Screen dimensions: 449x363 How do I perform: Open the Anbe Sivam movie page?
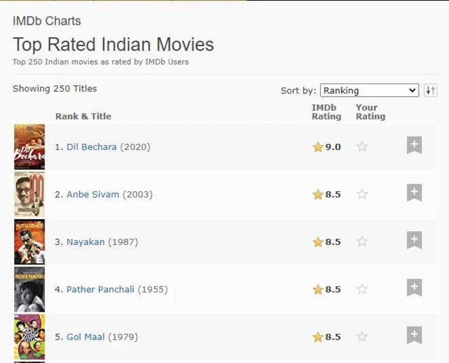coord(92,194)
